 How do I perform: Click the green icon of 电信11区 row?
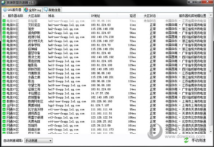[x=4, y=65]
